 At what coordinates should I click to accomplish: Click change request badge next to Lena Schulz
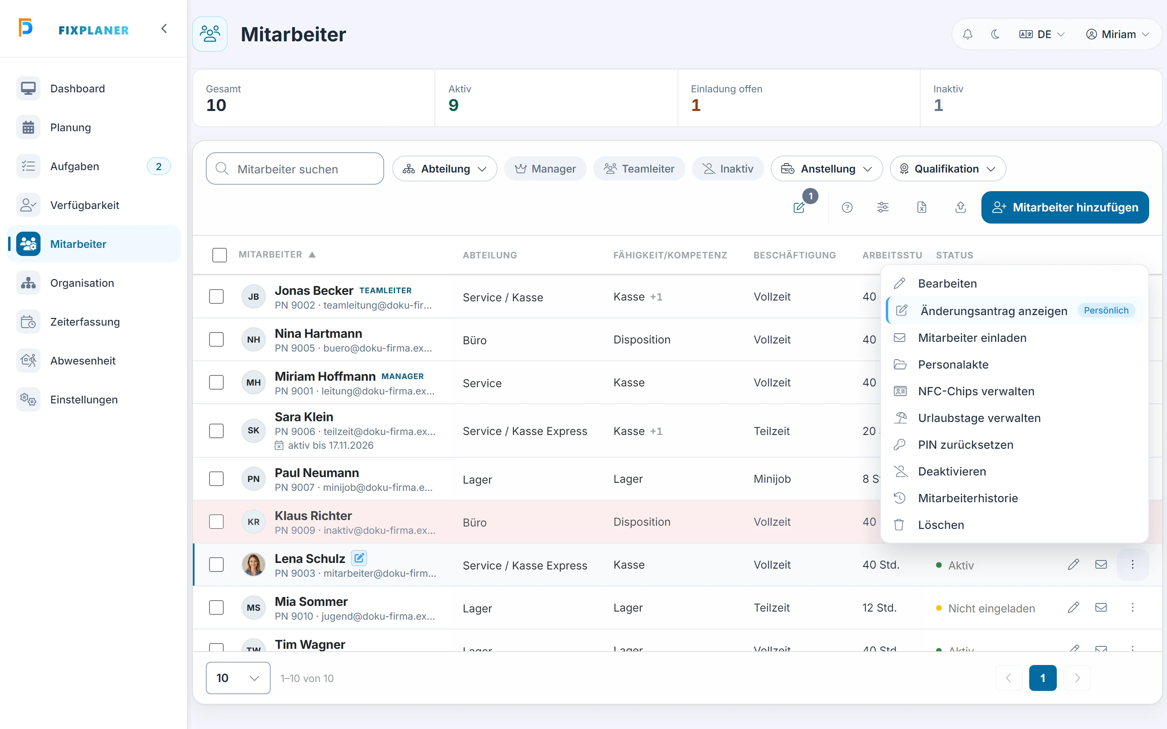tap(359, 558)
